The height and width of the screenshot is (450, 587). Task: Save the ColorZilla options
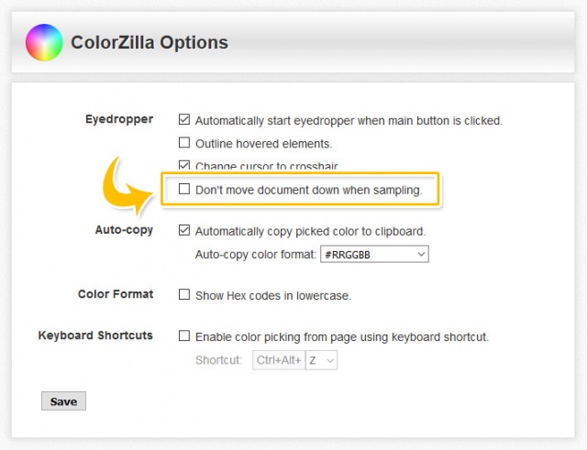[63, 401]
